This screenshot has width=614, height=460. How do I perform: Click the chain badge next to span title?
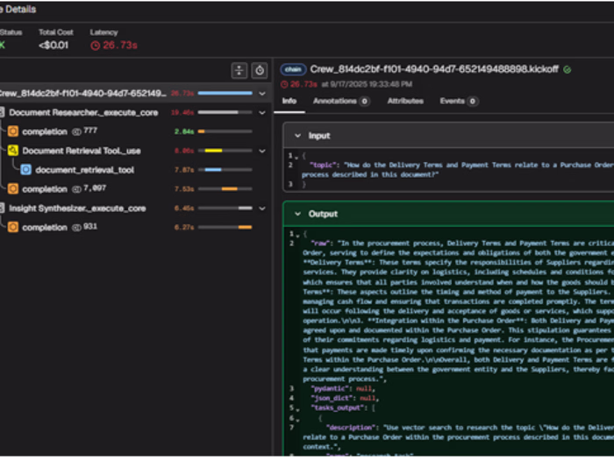(x=293, y=69)
